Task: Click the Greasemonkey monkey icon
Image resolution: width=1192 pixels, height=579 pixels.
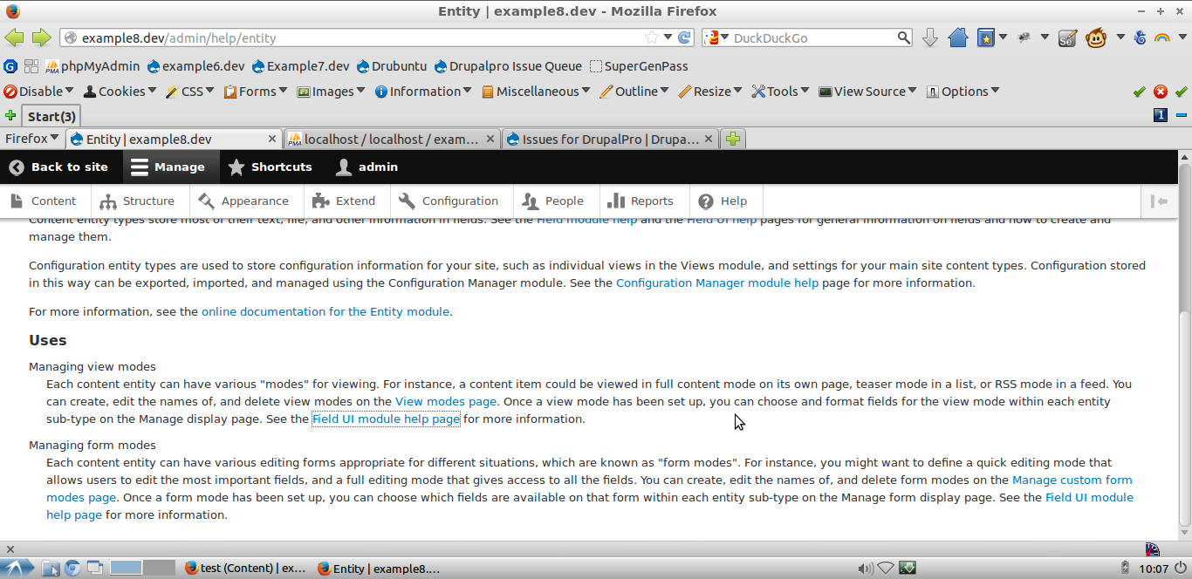Action: tap(1096, 37)
